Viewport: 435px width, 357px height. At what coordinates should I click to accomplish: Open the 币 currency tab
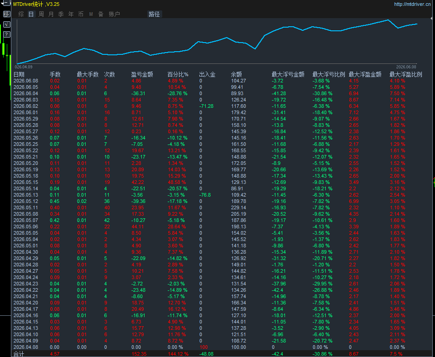click(x=81, y=14)
